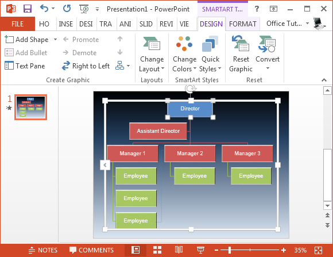Open Reading View from status bar
This screenshot has width=333, height=257.
[179, 250]
